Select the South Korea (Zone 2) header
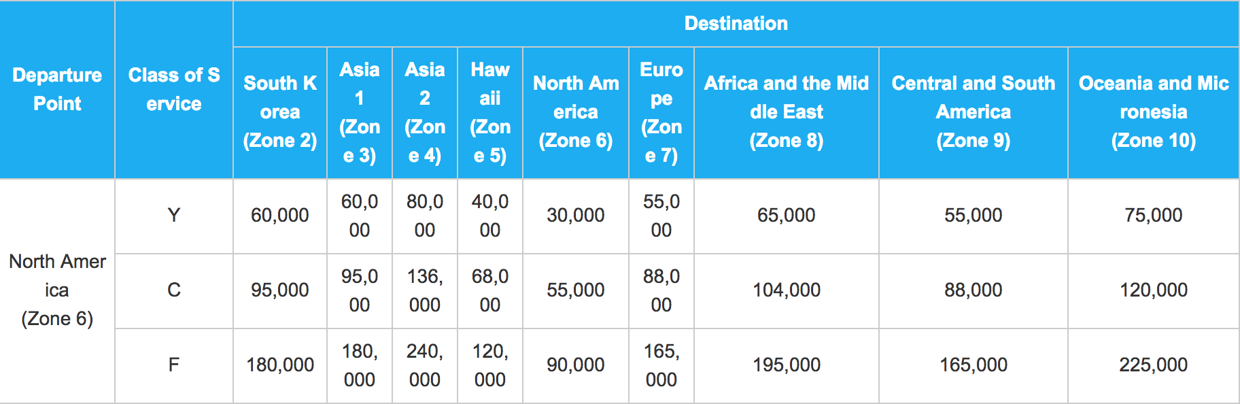This screenshot has height=404, width=1240. pos(280,112)
